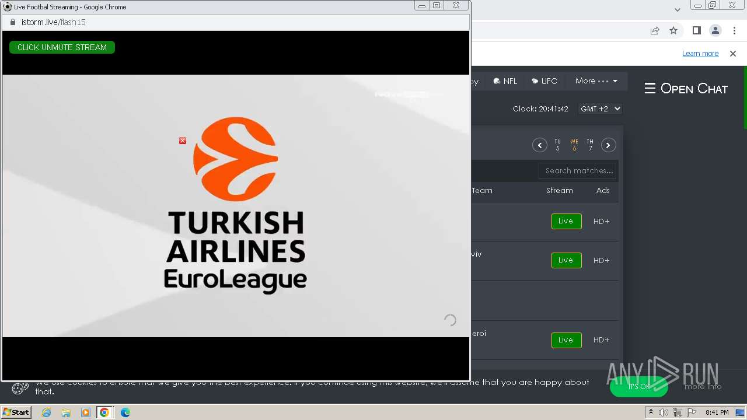Click the Turkish Airlines EuroLeague video area
Image resolution: width=747 pixels, height=420 pixels.
236,205
